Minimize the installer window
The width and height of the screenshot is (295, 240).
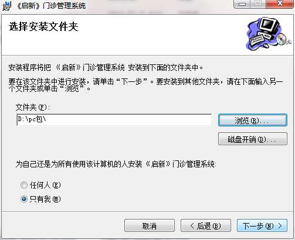pyautogui.click(x=242, y=4)
